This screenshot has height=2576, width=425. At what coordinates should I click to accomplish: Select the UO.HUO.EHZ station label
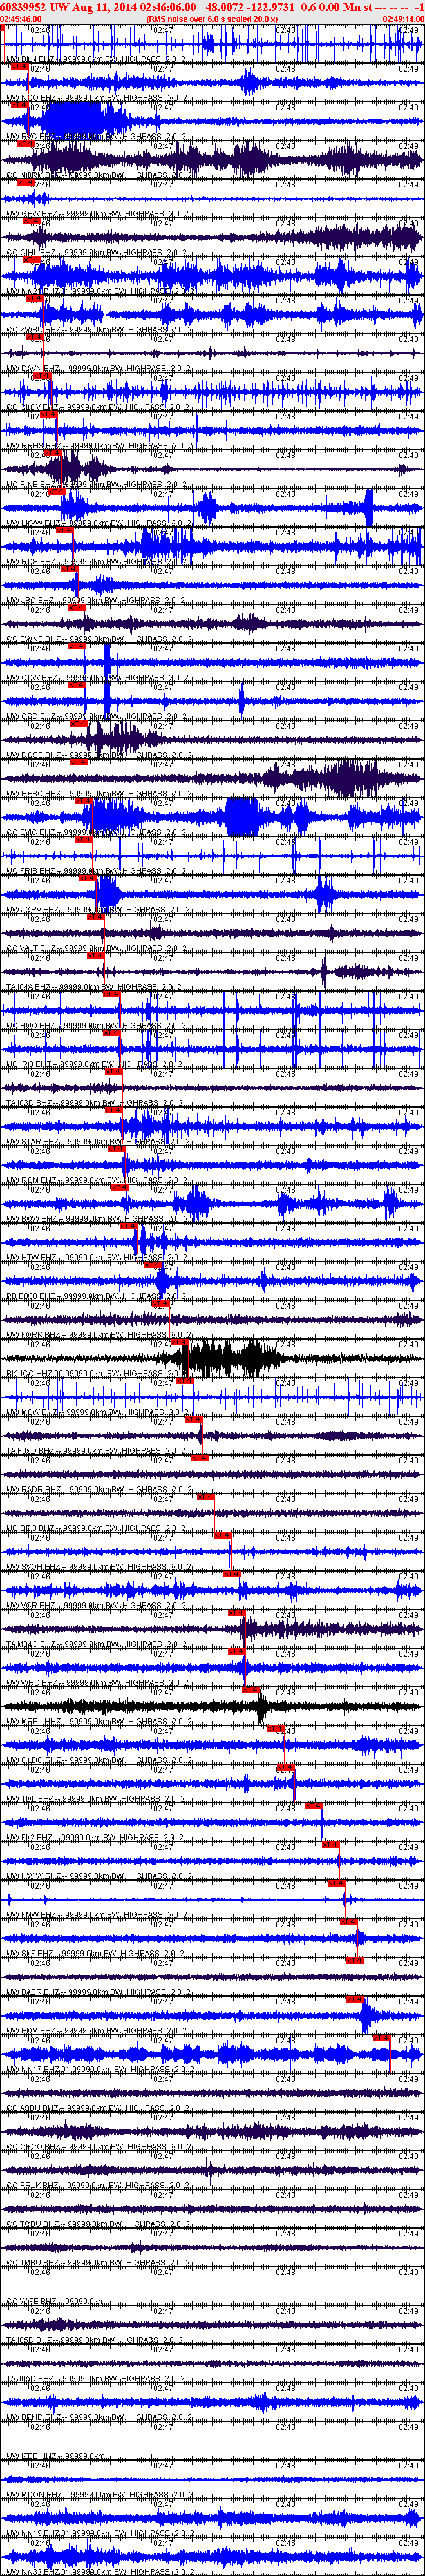coord(98,1027)
